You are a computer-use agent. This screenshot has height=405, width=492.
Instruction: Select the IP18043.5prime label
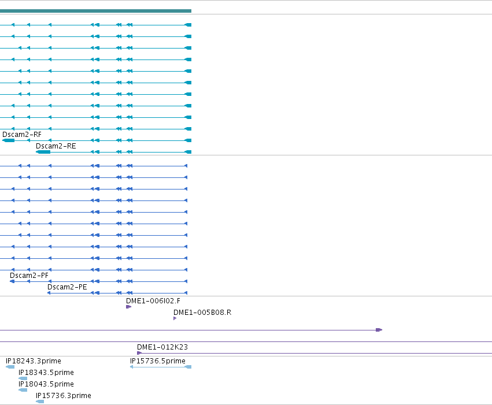tap(46, 384)
